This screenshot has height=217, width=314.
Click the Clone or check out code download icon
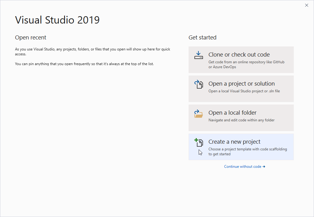(198, 55)
